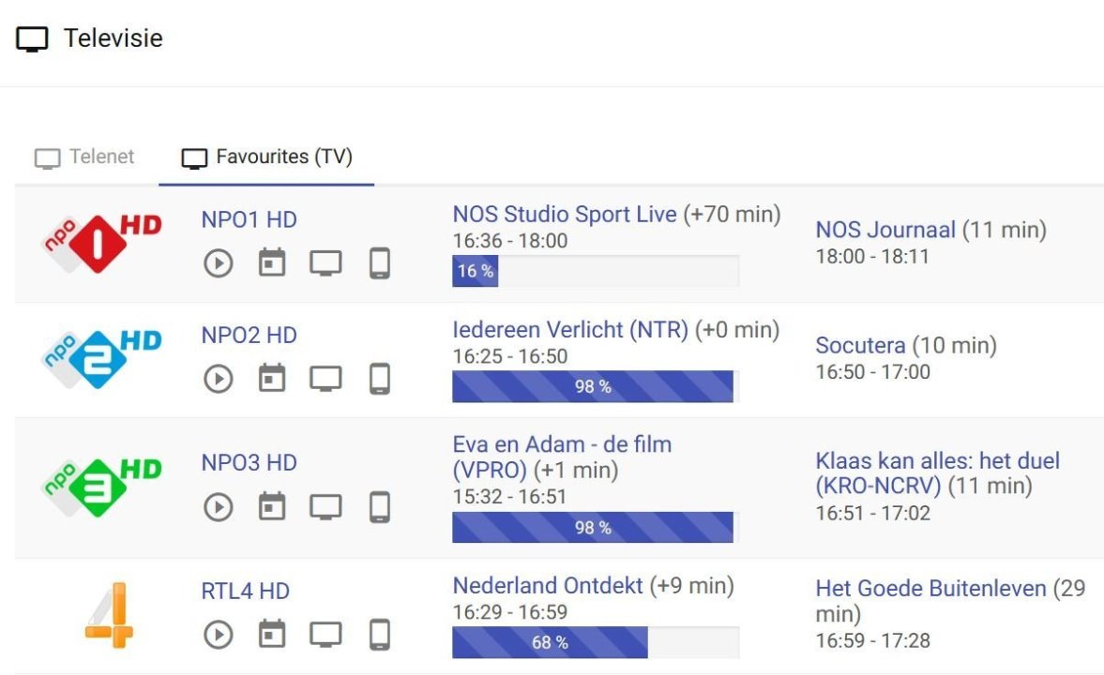Image resolution: width=1104 pixels, height=675 pixels.
Task: Click the NPO3 HD channel name
Action: (x=249, y=463)
